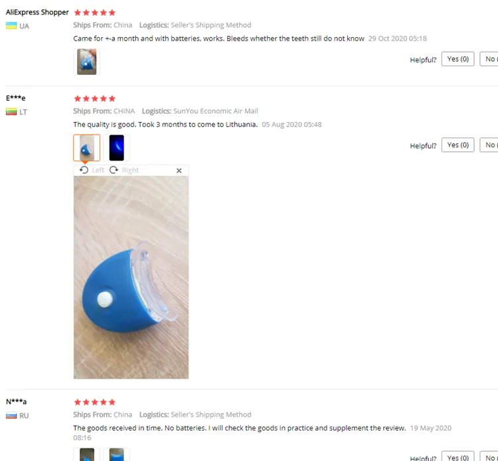Click the Right rotate label
This screenshot has height=461, width=498.
[130, 170]
